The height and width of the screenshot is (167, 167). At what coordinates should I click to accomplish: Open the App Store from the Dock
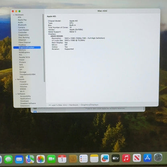pyautogui.click(x=147, y=158)
